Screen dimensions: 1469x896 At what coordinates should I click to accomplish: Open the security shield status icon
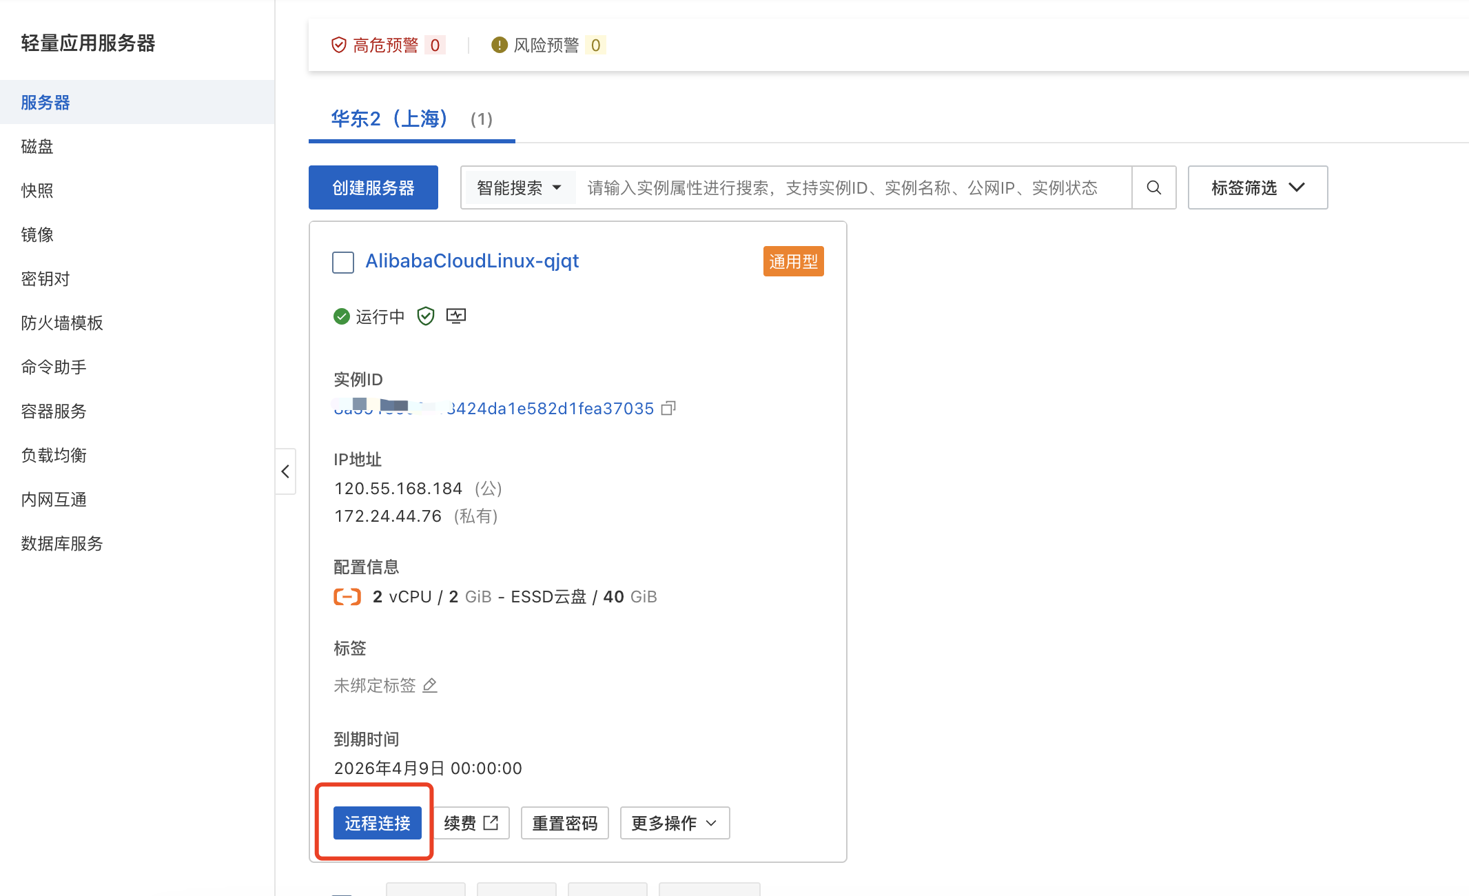pyautogui.click(x=426, y=316)
